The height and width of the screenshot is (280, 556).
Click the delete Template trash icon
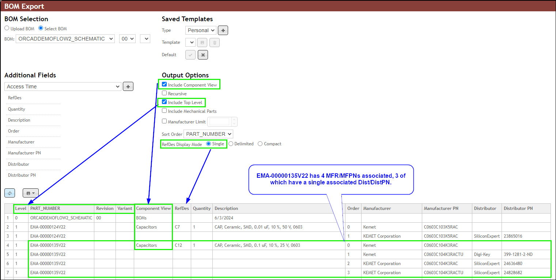215,42
